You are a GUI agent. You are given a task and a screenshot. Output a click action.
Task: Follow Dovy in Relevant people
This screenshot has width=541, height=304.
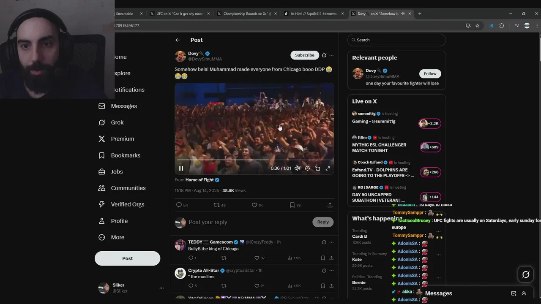pos(430,74)
